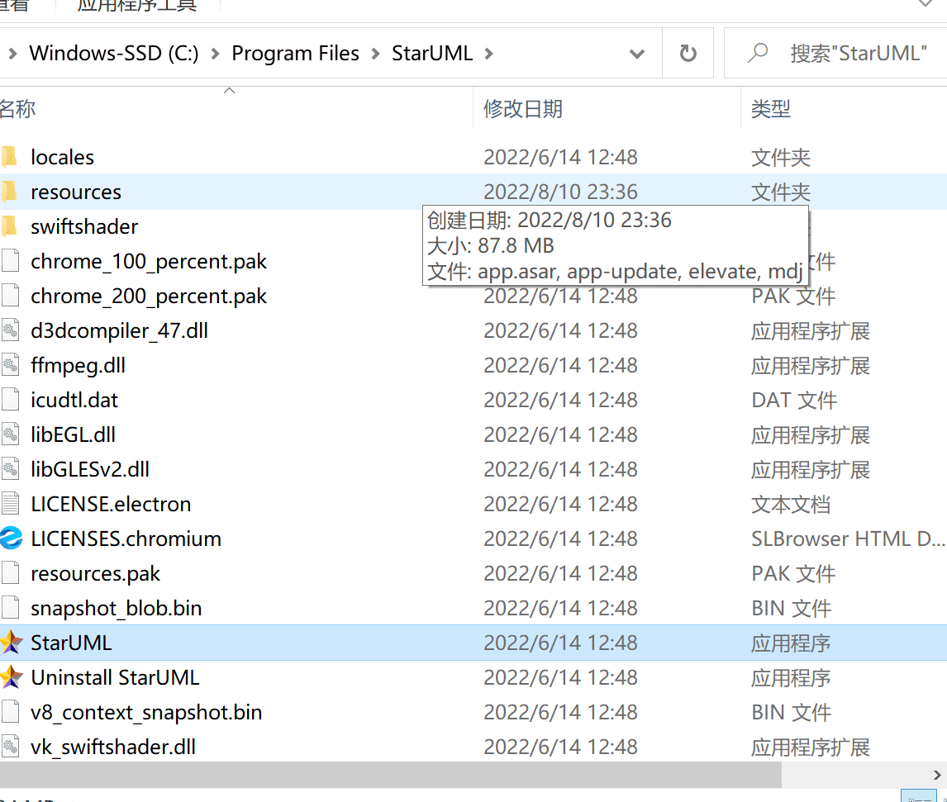The height and width of the screenshot is (802, 947).
Task: Refresh the current folder view
Action: point(688,53)
